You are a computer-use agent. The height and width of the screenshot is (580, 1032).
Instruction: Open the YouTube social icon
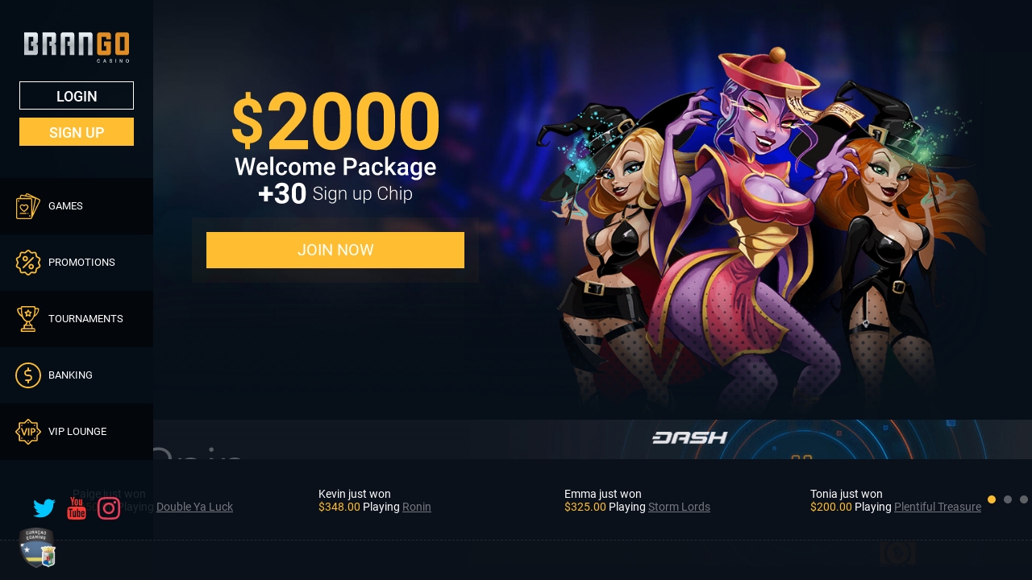coord(77,508)
